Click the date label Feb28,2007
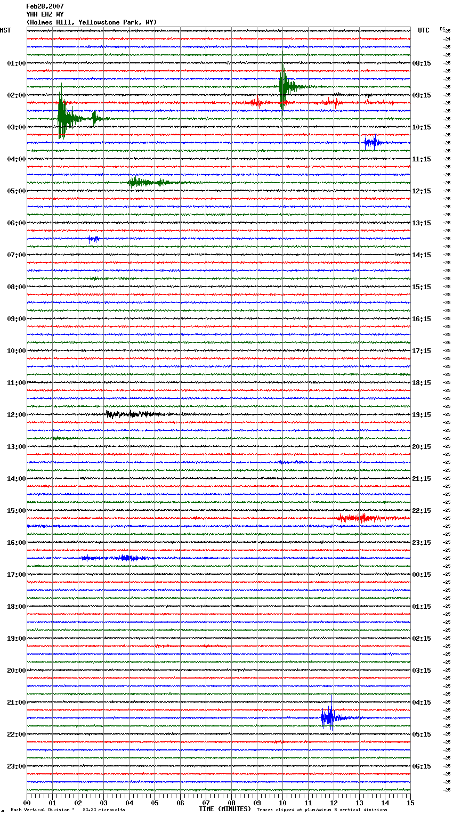 tap(45, 6)
